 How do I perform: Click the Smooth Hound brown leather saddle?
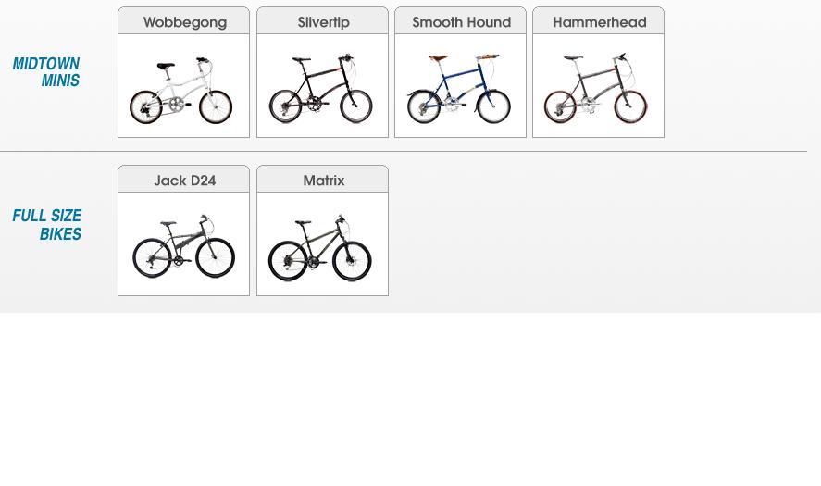click(438, 57)
